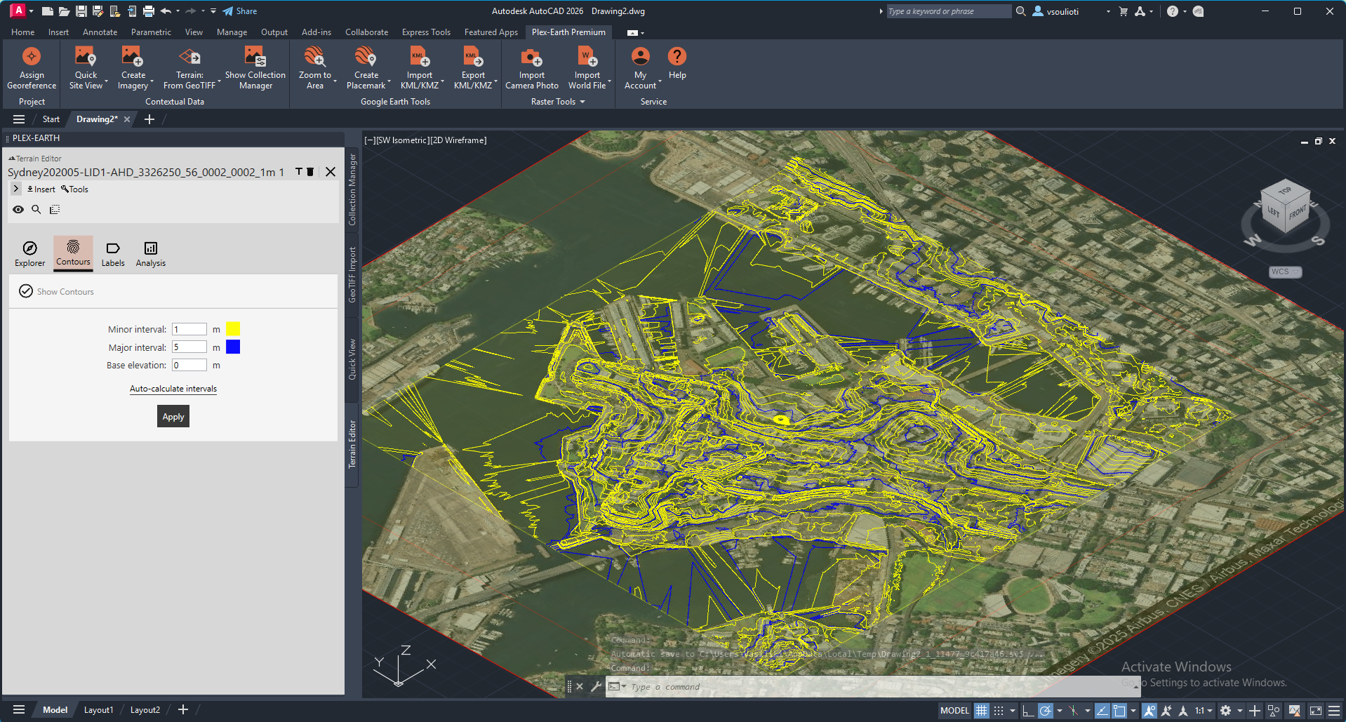
Task: Open the Layout1 tab
Action: click(98, 710)
